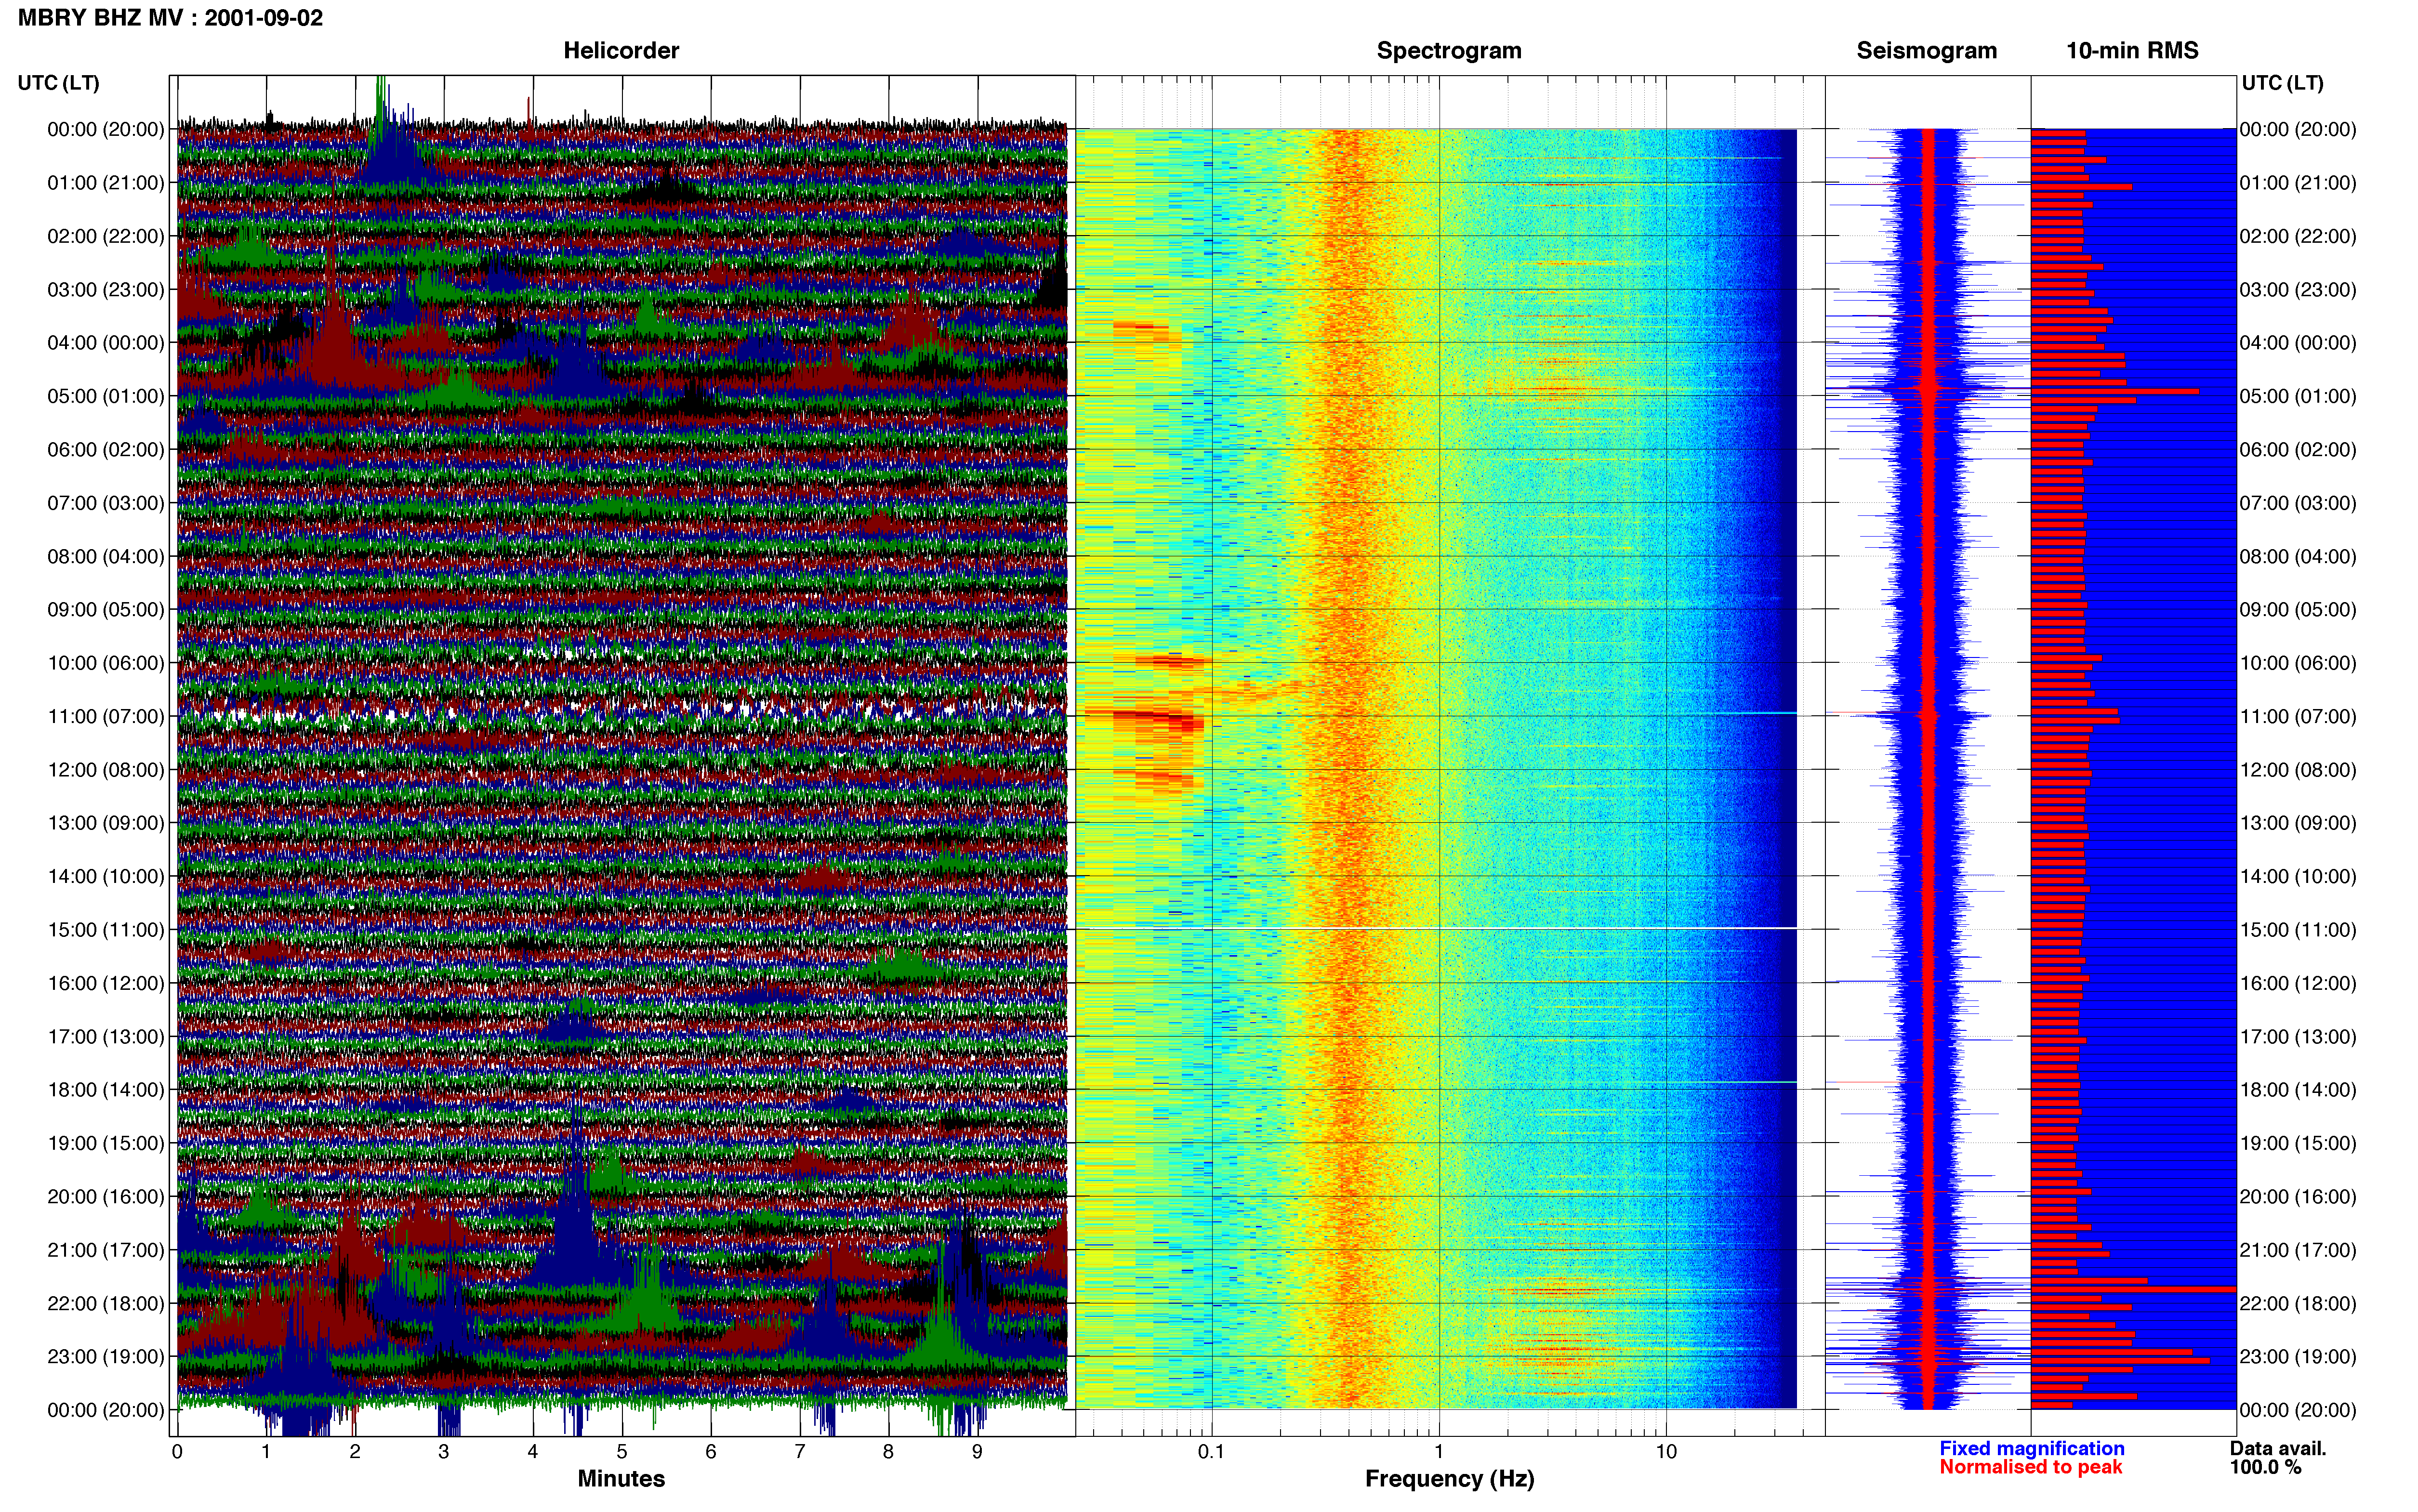Click the dark red spectrogram blob at 11:00
Screen dimensions: 2418x1512
pyautogui.click(x=1145, y=719)
